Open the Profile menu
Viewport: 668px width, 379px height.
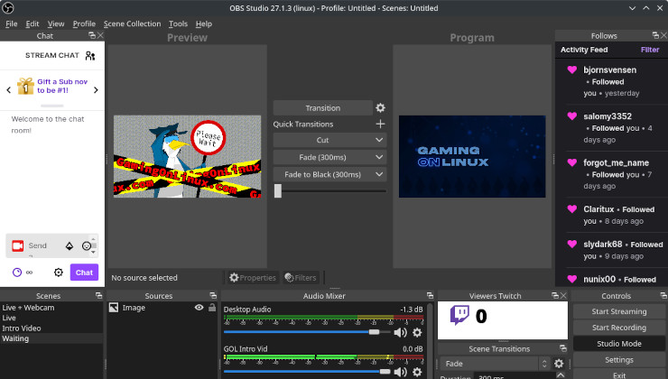click(84, 23)
